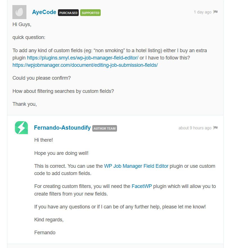
Task: Click Fernando-Astoundify's green lightning avatar
Action: (21, 128)
